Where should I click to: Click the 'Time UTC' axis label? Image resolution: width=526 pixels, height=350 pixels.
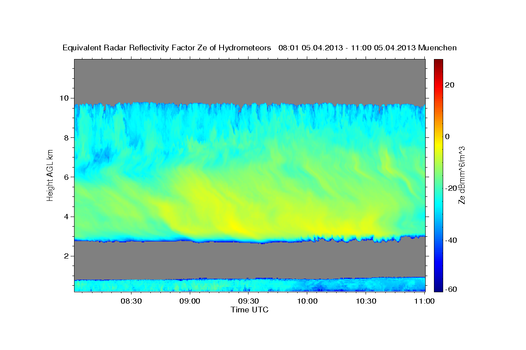(249, 310)
